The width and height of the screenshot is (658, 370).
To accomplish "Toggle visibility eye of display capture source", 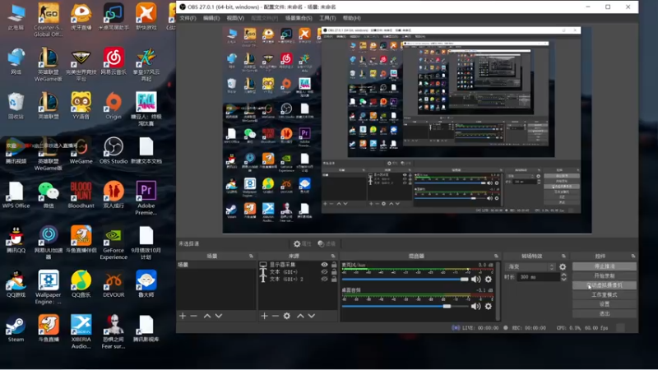I will click(x=324, y=265).
